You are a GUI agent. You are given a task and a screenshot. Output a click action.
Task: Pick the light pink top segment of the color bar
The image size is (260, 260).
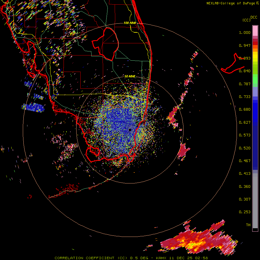pos(255,31)
